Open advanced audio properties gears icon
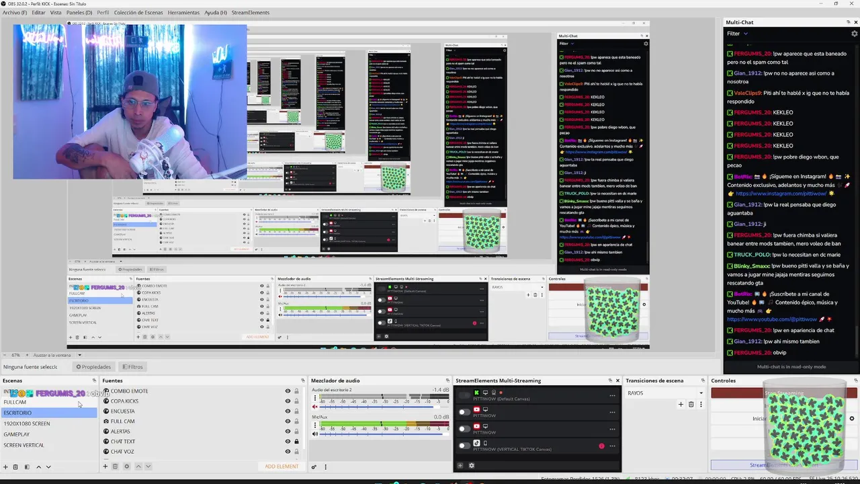The height and width of the screenshot is (484, 860). pyautogui.click(x=314, y=467)
